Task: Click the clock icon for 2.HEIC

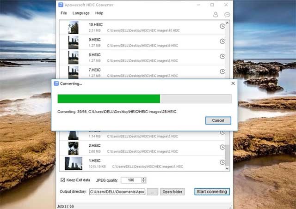Action: 222,147
